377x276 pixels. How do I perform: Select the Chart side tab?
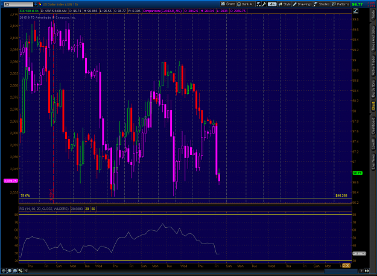tap(373, 106)
